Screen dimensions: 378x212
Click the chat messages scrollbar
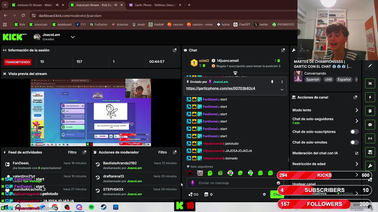point(289,160)
